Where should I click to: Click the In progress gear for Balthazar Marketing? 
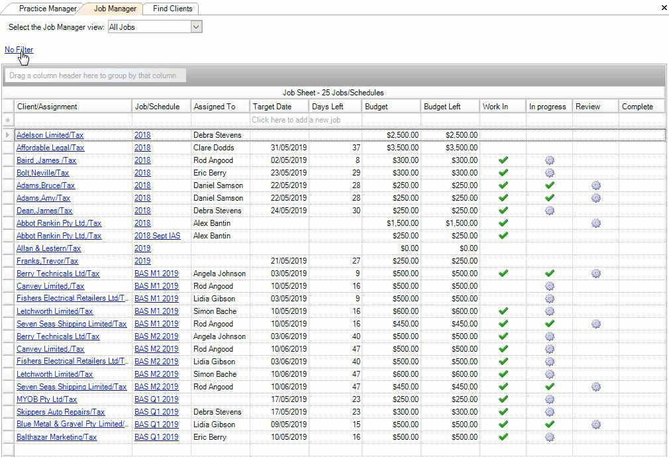pos(550,437)
